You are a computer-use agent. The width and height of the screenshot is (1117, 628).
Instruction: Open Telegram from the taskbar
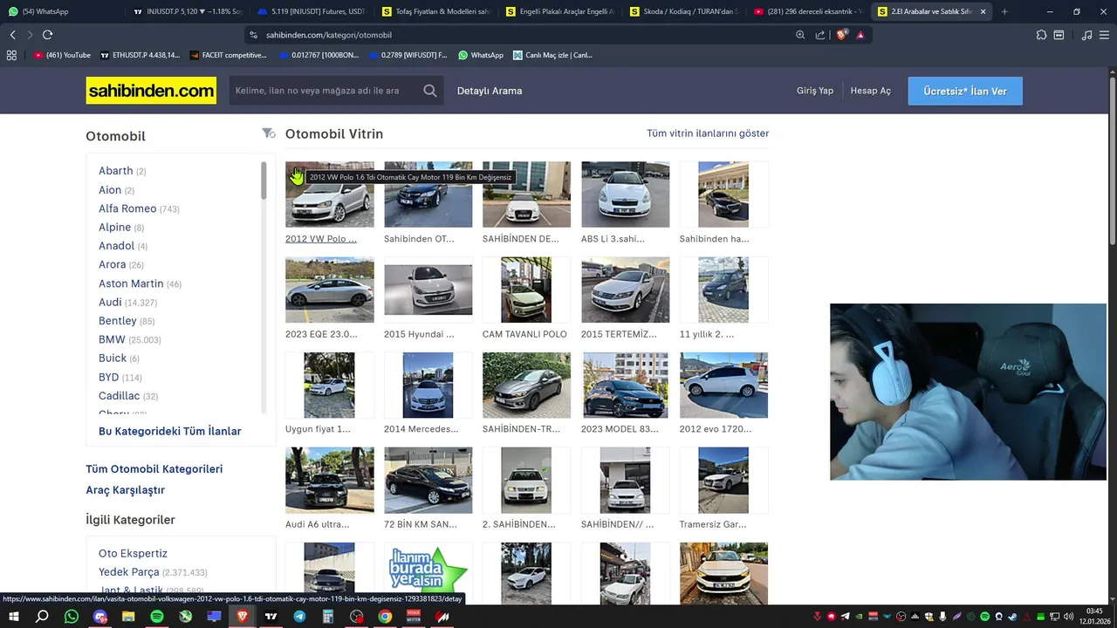[x=299, y=617]
